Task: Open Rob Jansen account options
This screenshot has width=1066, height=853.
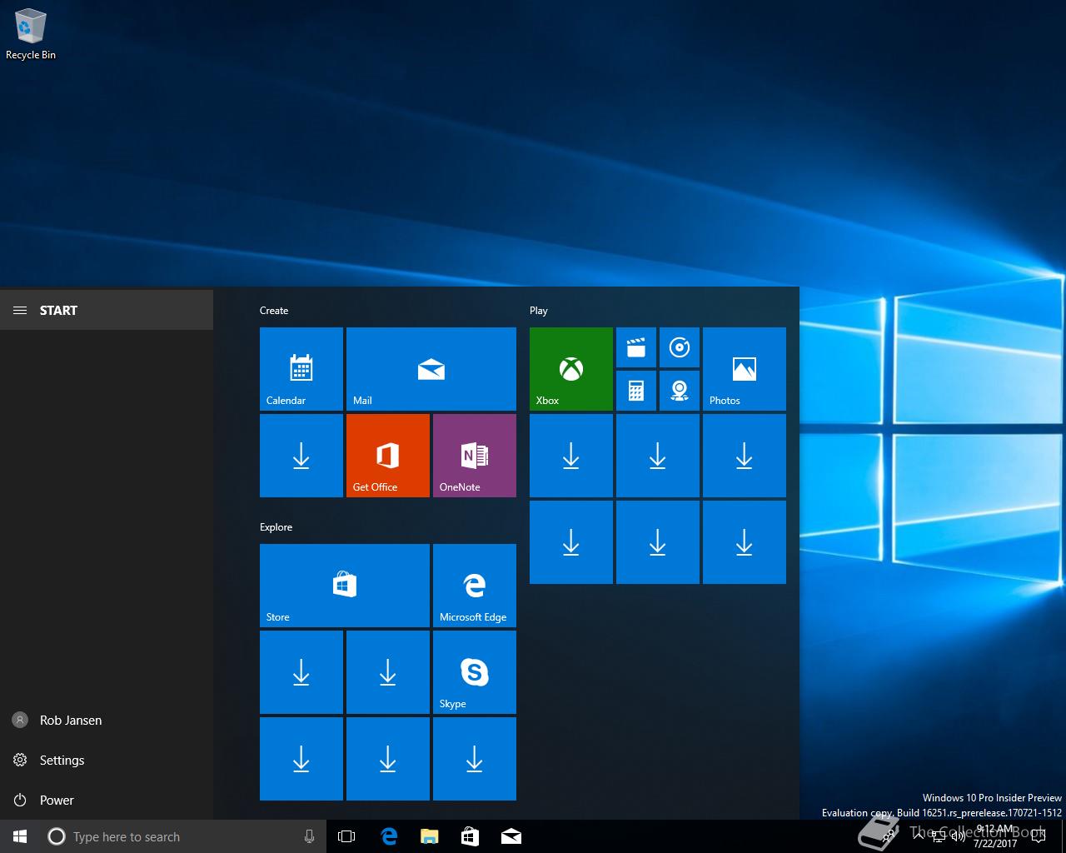Action: pos(107,721)
